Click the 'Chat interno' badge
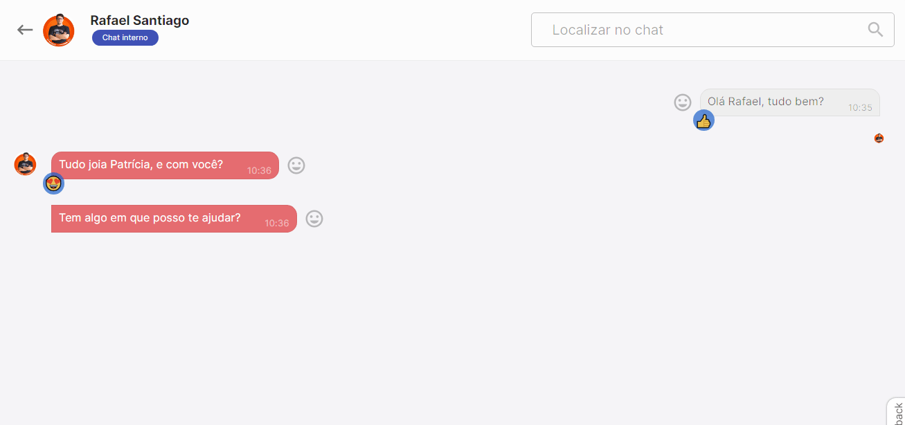Viewport: 905px width, 425px height. click(x=125, y=38)
